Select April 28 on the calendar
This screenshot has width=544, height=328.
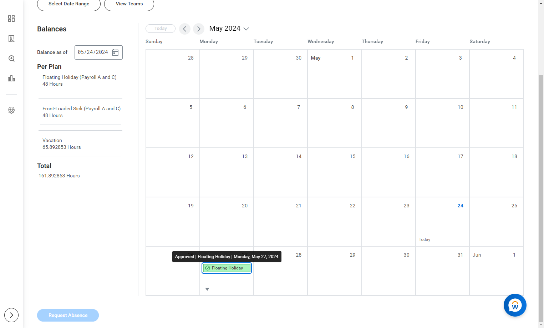click(x=173, y=74)
